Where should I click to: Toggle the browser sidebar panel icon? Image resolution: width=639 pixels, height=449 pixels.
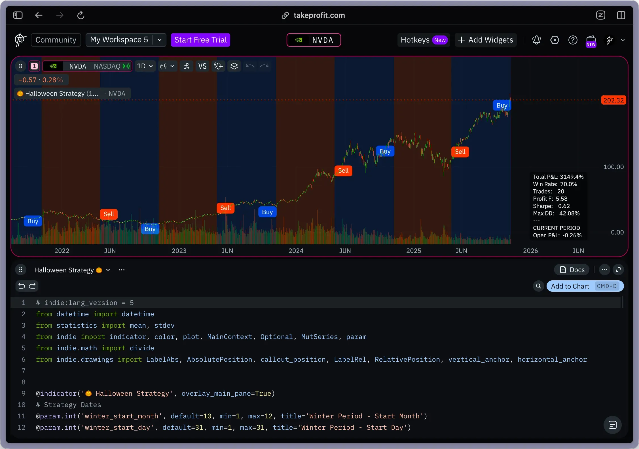pyautogui.click(x=18, y=15)
